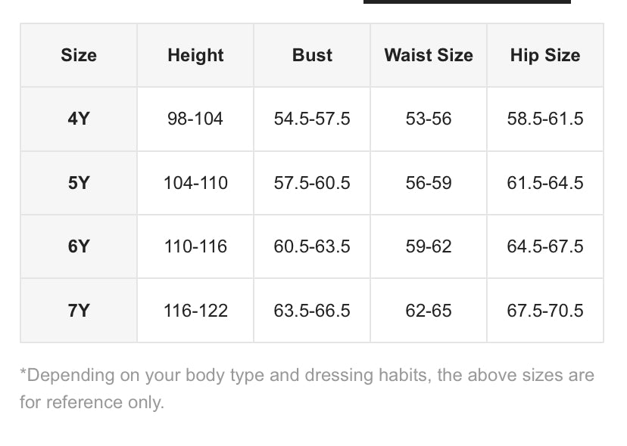Click the 67.5-70.5 hip size cell

point(545,311)
